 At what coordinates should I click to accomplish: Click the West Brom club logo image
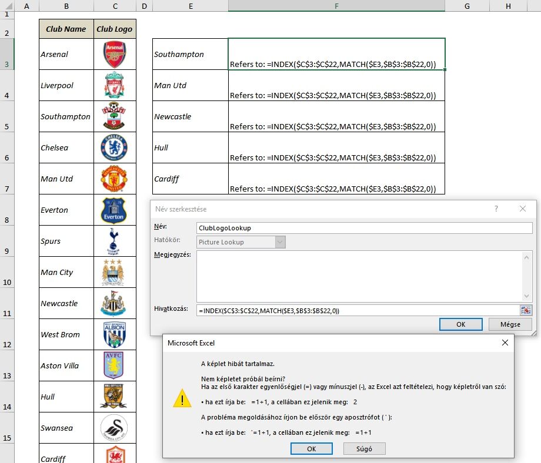tap(115, 334)
